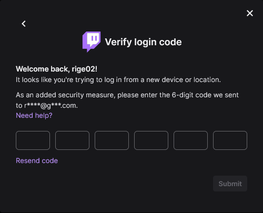Click the Verify login code heading
The width and height of the screenshot is (263, 213).
coord(143,42)
